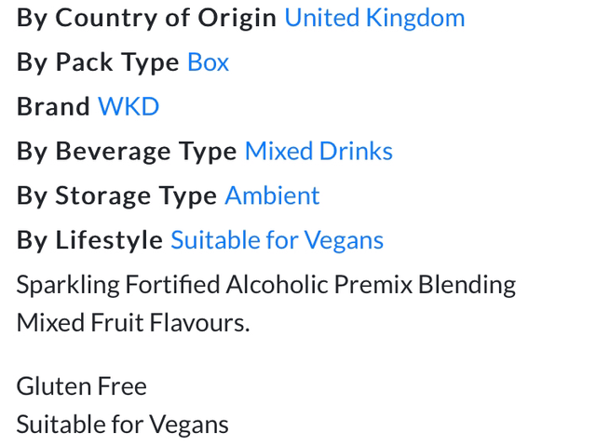Click the word Sparkling in the description
The width and height of the screenshot is (596, 445).
[x=56, y=284]
